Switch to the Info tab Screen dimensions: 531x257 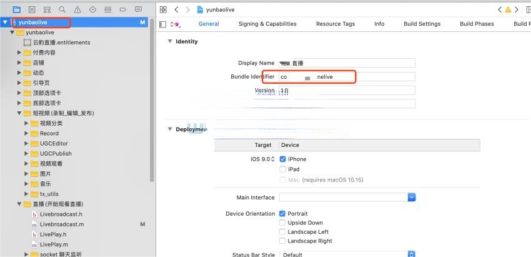[379, 24]
